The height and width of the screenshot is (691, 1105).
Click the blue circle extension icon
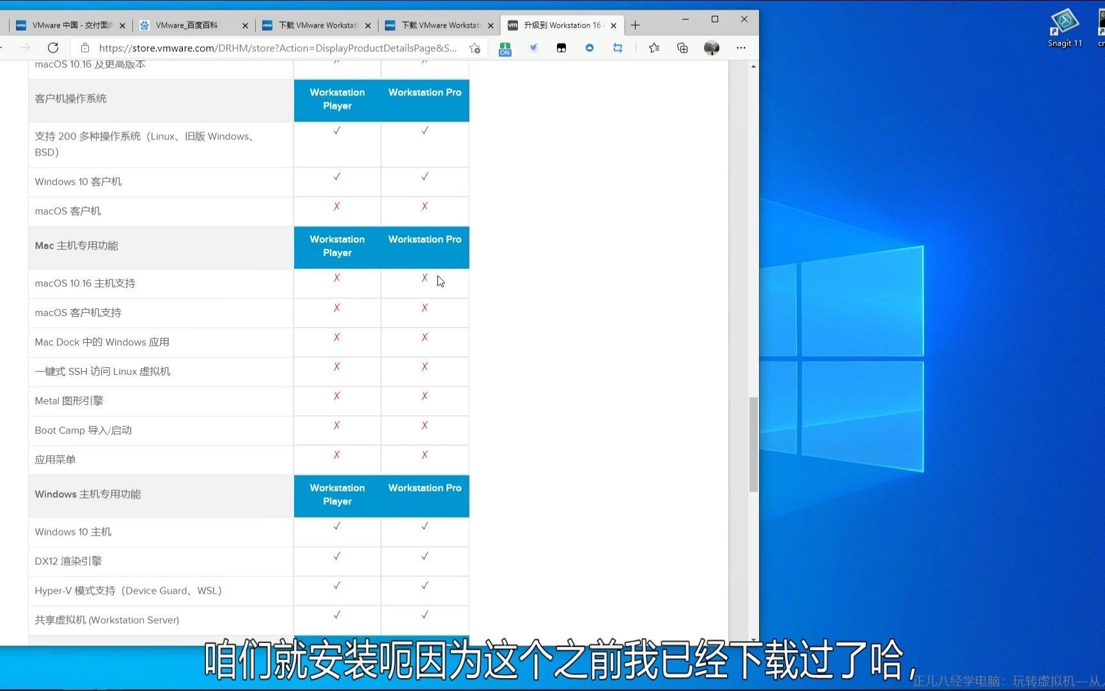tap(590, 48)
